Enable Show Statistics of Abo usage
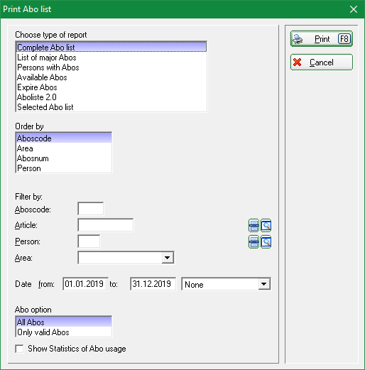Image resolution: width=365 pixels, height=370 pixels. (20, 349)
